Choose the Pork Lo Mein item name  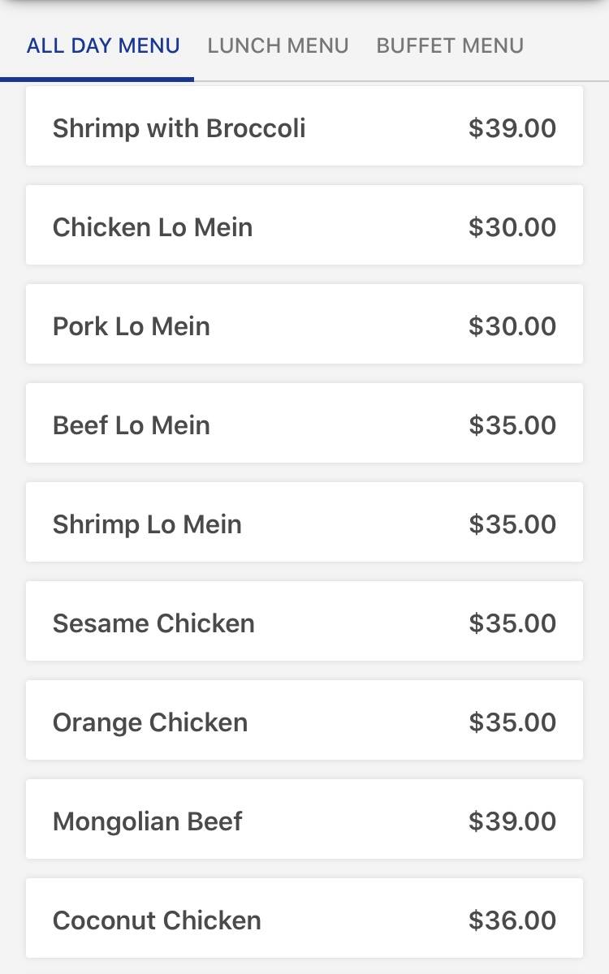132,326
